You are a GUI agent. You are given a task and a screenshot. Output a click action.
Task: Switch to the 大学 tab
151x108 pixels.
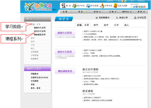coord(116,25)
